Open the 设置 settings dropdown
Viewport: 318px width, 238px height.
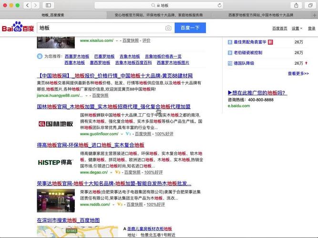(297, 29)
